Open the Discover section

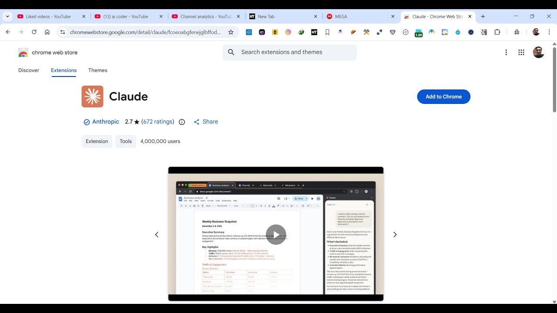click(x=29, y=70)
